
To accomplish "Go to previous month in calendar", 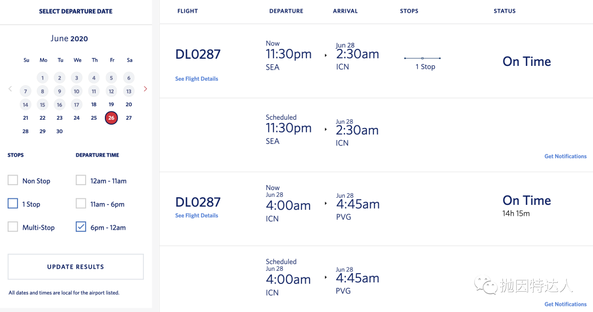I will [x=10, y=89].
